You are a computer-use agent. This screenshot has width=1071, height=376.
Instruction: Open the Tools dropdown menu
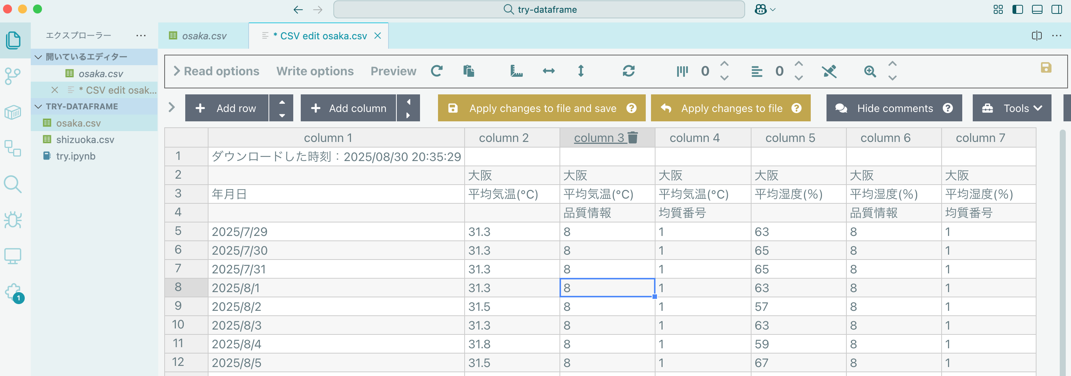coord(1011,108)
